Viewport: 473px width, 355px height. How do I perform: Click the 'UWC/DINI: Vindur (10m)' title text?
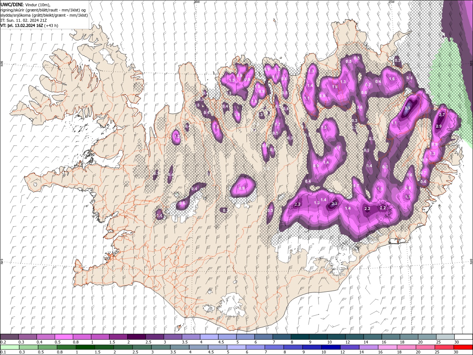[25, 4]
